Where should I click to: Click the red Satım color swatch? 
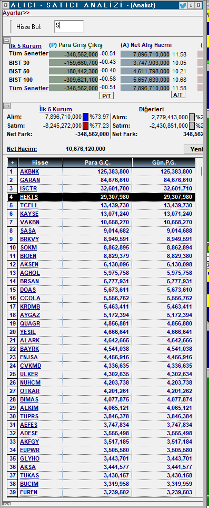(x=86, y=126)
